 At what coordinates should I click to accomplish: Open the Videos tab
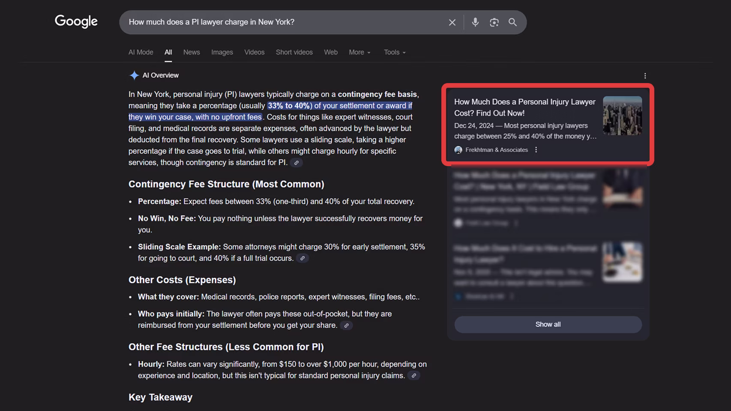(255, 52)
